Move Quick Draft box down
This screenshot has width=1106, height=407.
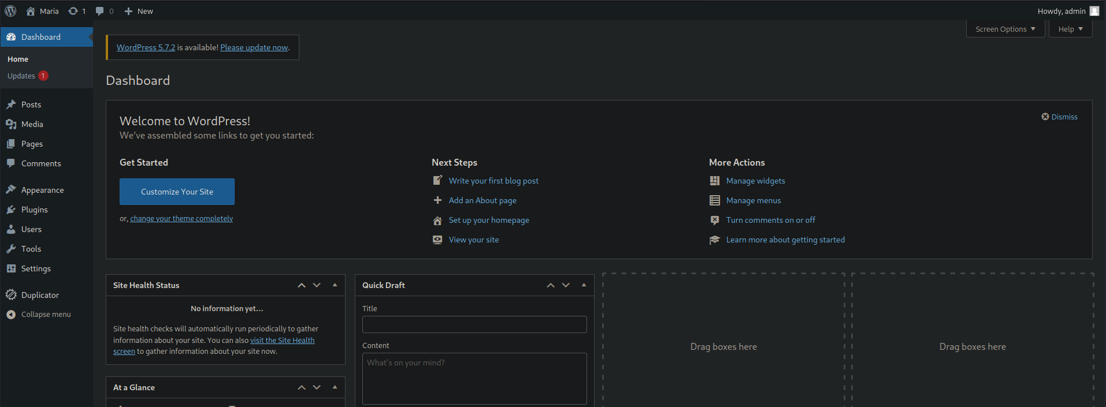(x=566, y=285)
